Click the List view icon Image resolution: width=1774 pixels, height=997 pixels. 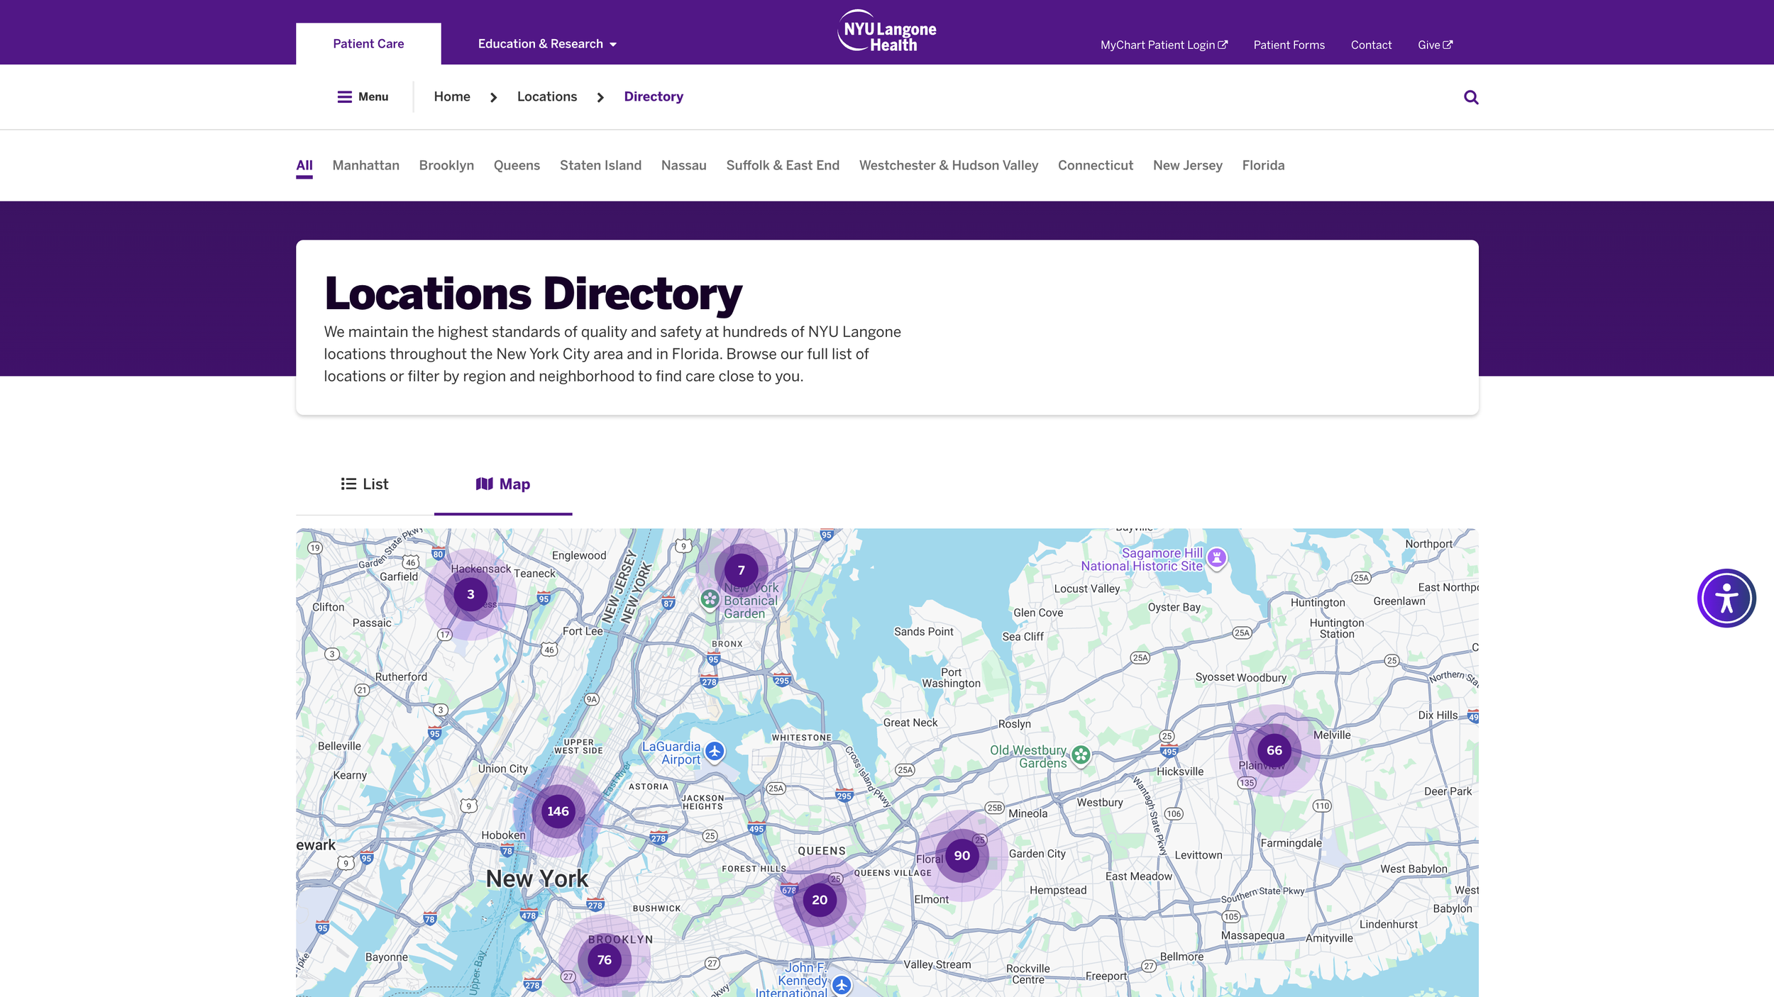348,484
